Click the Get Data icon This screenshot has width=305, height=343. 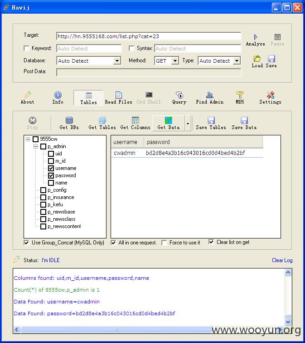tap(168, 120)
